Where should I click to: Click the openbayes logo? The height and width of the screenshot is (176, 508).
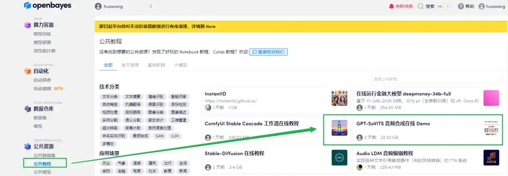48,6
